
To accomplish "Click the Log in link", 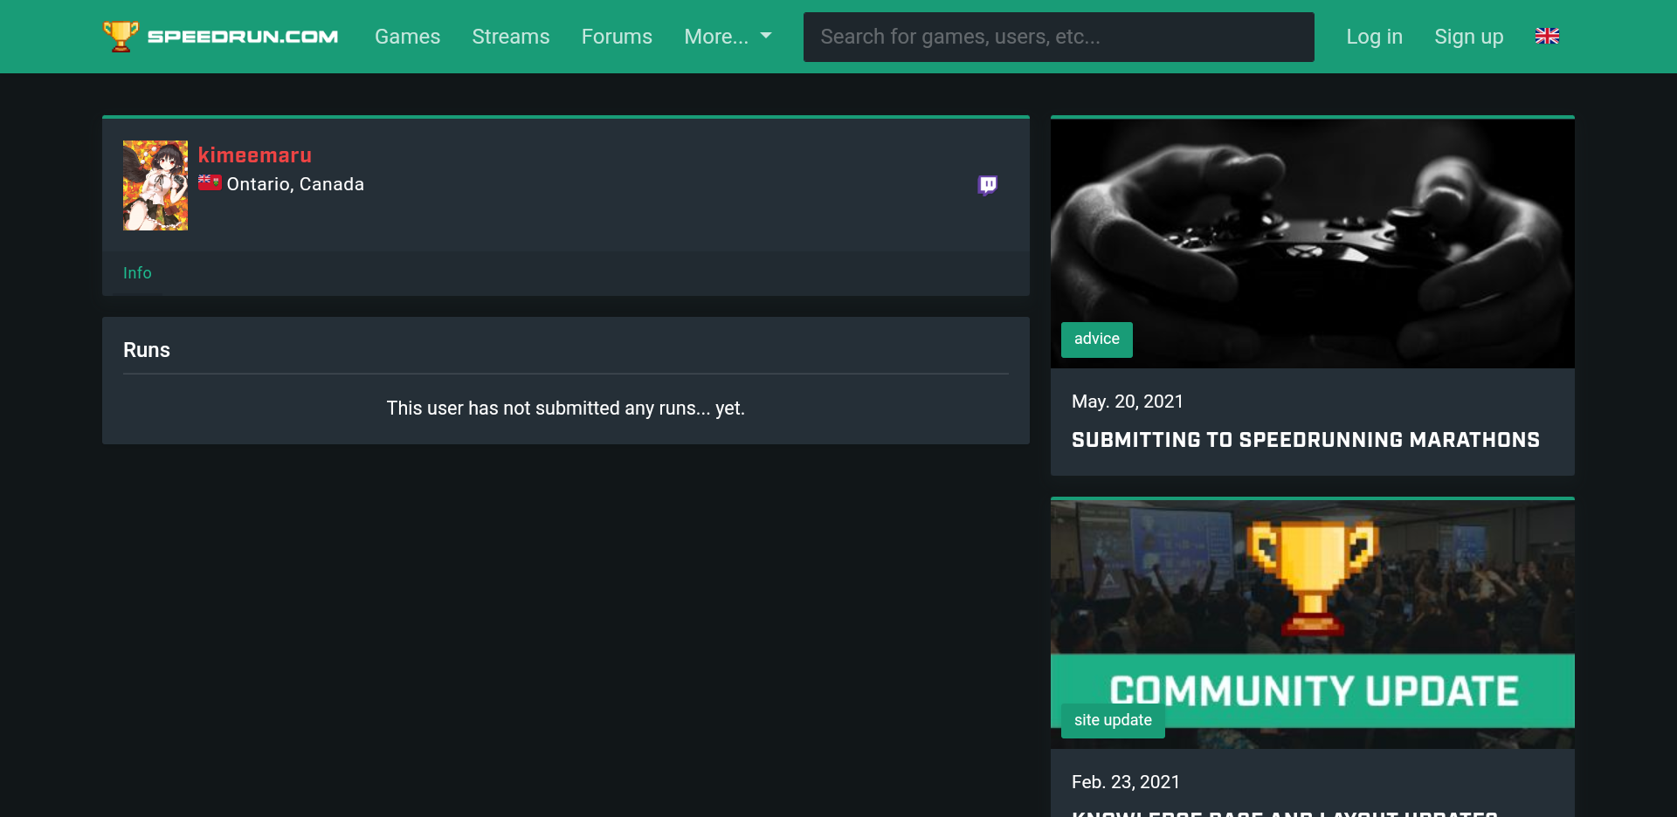I will (x=1374, y=37).
